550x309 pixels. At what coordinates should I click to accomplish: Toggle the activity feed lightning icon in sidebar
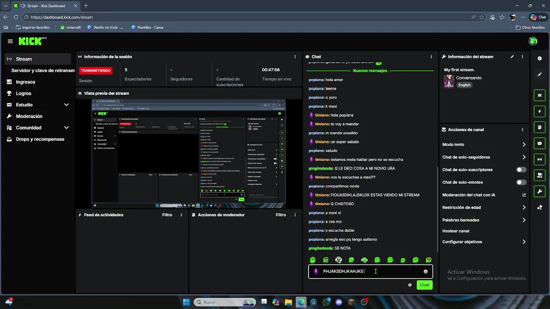[540, 111]
